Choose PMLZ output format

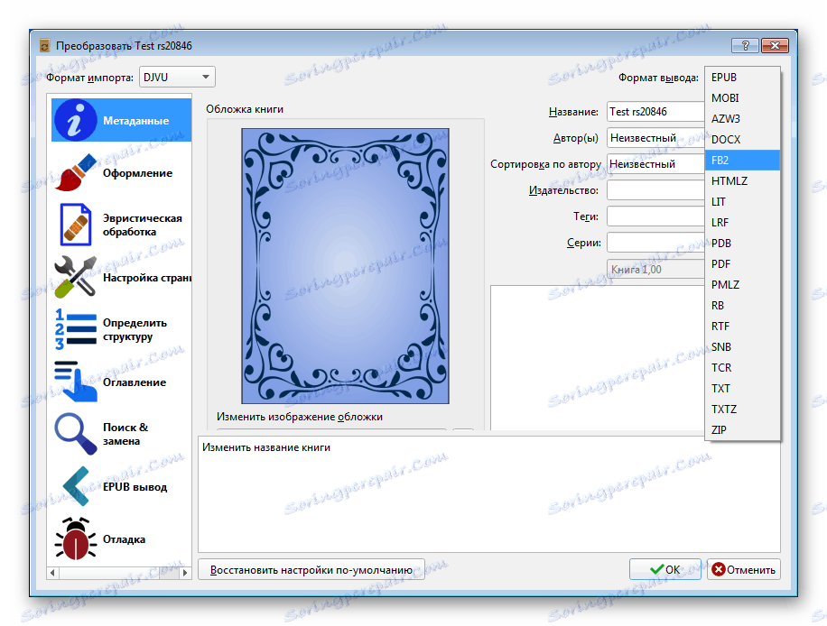pyautogui.click(x=742, y=284)
